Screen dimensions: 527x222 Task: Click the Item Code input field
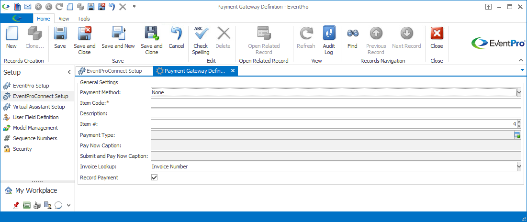336,103
